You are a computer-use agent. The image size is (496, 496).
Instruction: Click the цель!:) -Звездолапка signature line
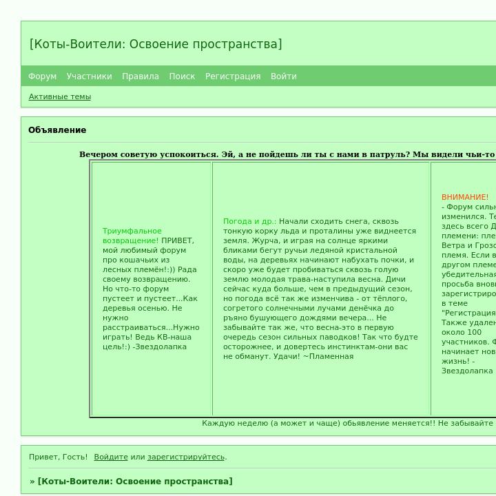(x=145, y=347)
